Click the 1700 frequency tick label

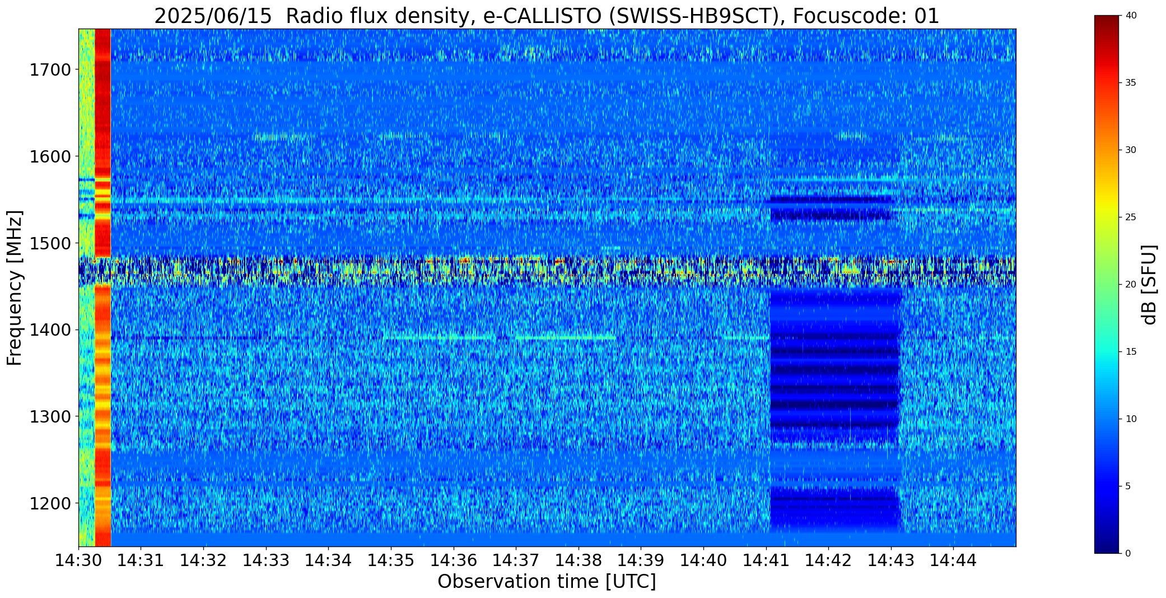(x=50, y=70)
